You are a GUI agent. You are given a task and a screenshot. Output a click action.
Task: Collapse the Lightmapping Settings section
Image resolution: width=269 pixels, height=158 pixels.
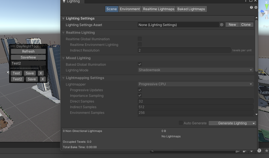tap(63, 78)
